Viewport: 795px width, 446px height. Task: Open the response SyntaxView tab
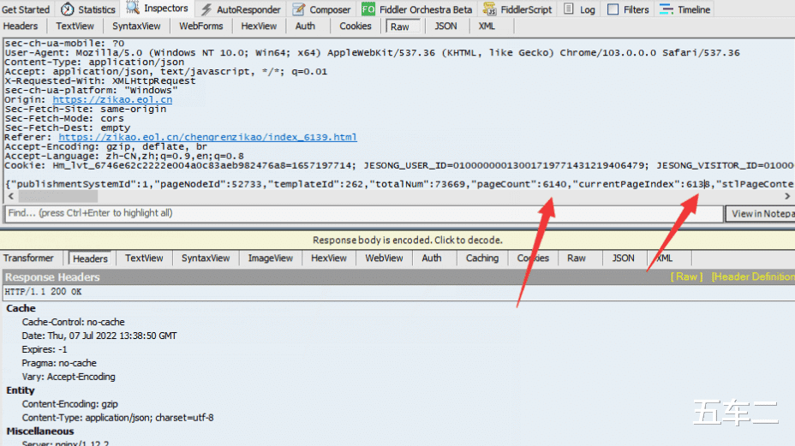click(x=206, y=258)
